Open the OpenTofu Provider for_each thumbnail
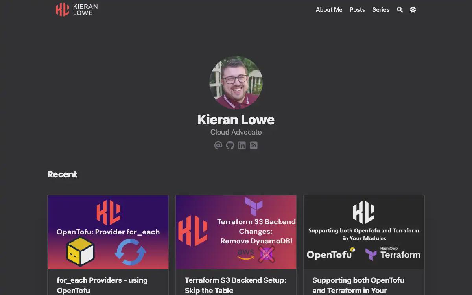Image resolution: width=472 pixels, height=295 pixels. pyautogui.click(x=108, y=232)
